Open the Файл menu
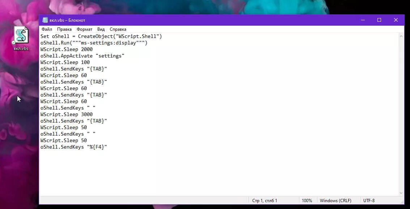The width and height of the screenshot is (410, 209). [x=47, y=29]
